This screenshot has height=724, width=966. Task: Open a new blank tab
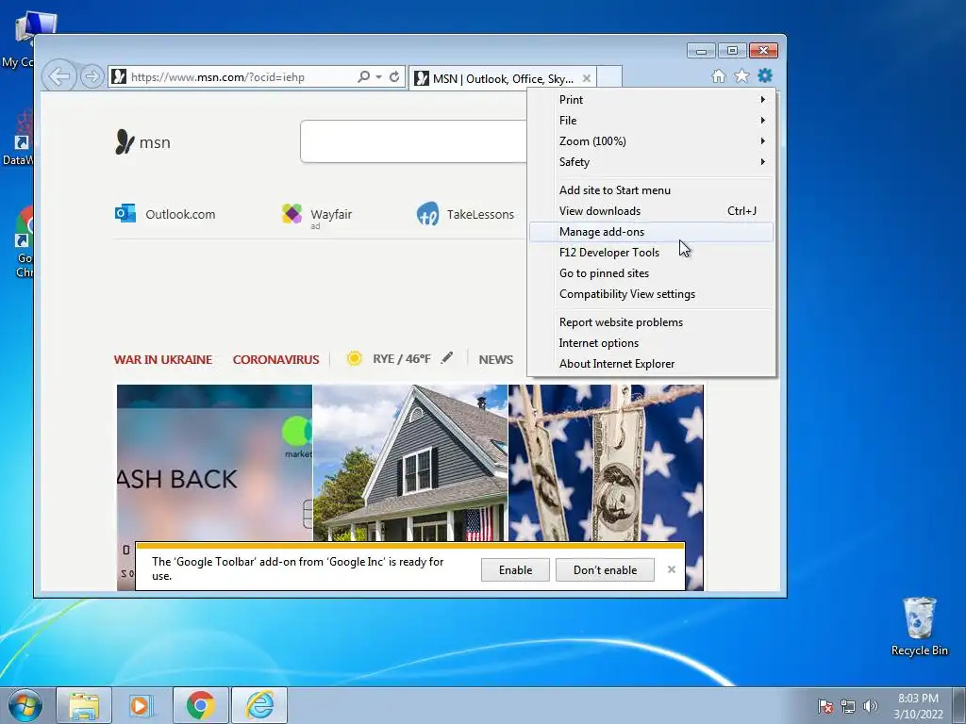(x=609, y=77)
